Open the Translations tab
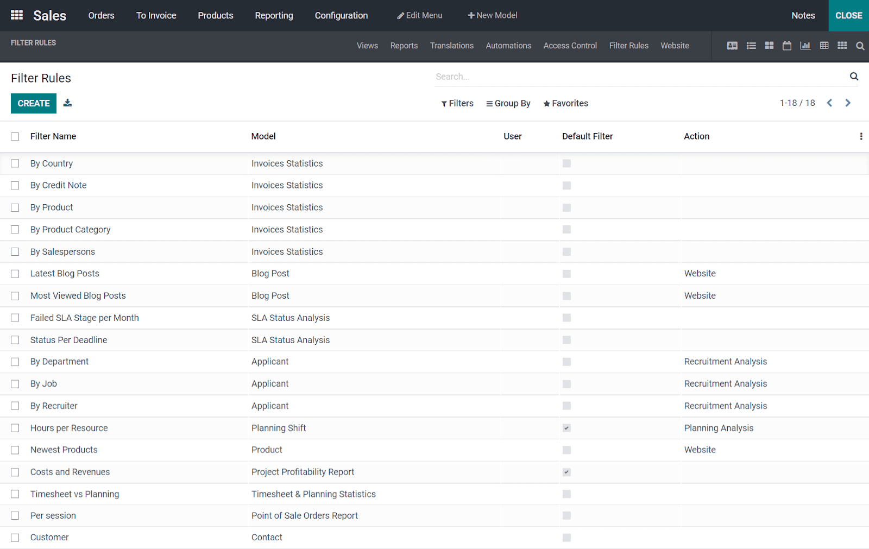 [452, 46]
